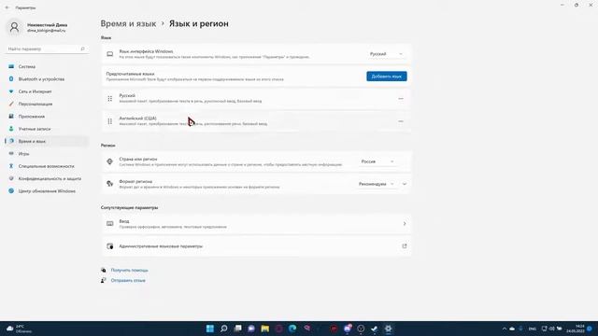Open the user account profile

[37, 27]
